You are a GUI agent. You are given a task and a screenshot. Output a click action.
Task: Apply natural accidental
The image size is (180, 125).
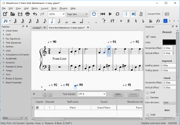[x=136, y=21]
